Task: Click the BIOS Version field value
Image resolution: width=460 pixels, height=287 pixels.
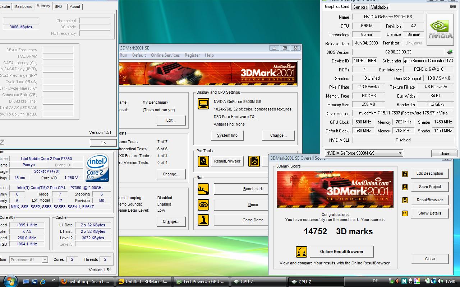Action: (x=398, y=52)
